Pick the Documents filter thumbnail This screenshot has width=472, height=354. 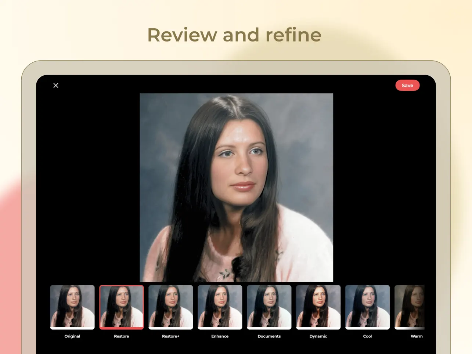click(x=269, y=307)
